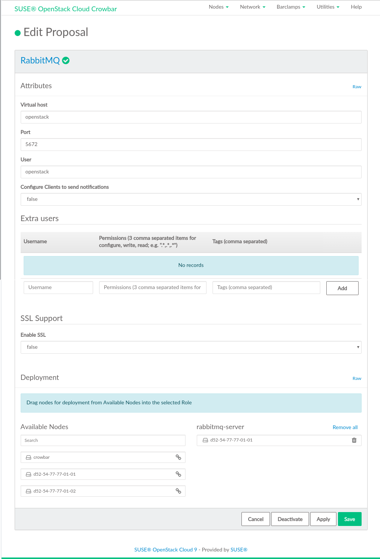Click the Deactivate button
This screenshot has height=559, width=380.
290,519
